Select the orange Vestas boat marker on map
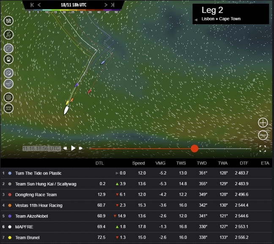 click(x=71, y=100)
